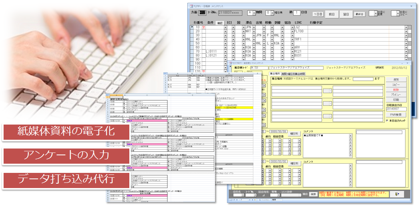Switch to the 集合場所 tab
Image resolution: width=420 pixels, height=208 pixels.
pyautogui.click(x=275, y=74)
